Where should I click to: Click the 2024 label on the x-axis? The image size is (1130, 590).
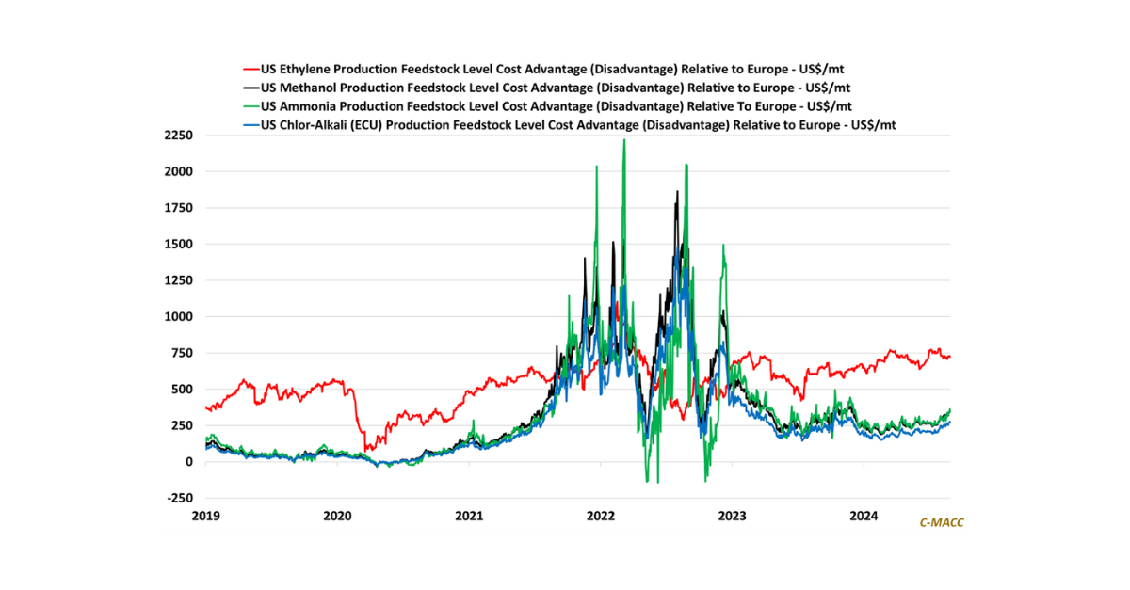point(864,516)
